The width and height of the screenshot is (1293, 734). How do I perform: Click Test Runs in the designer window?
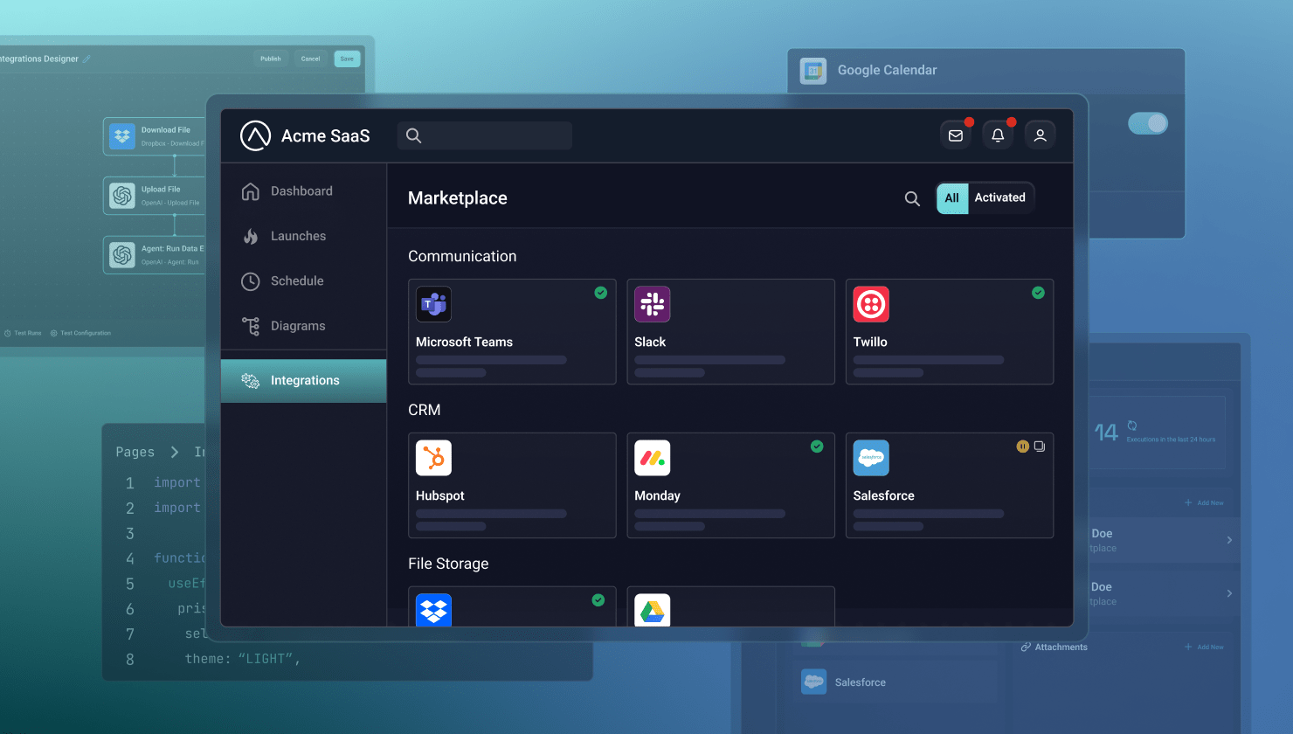(x=23, y=333)
